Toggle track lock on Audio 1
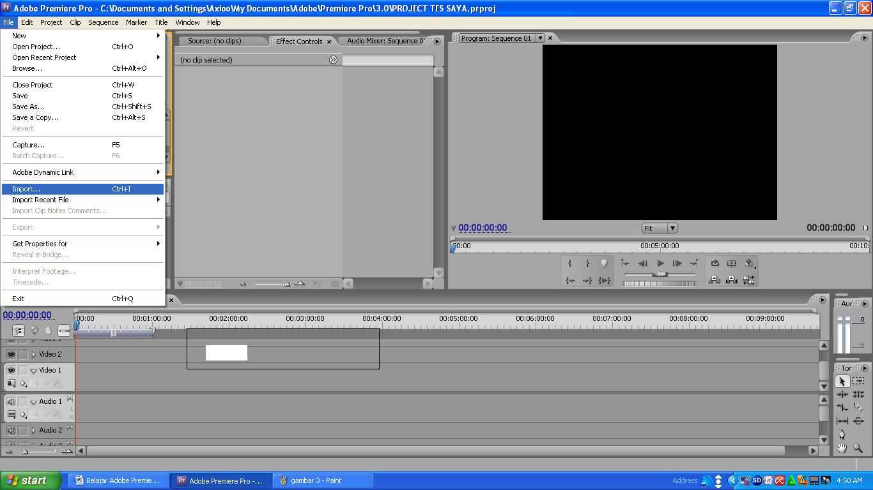Image resolution: width=873 pixels, height=490 pixels. (x=23, y=402)
